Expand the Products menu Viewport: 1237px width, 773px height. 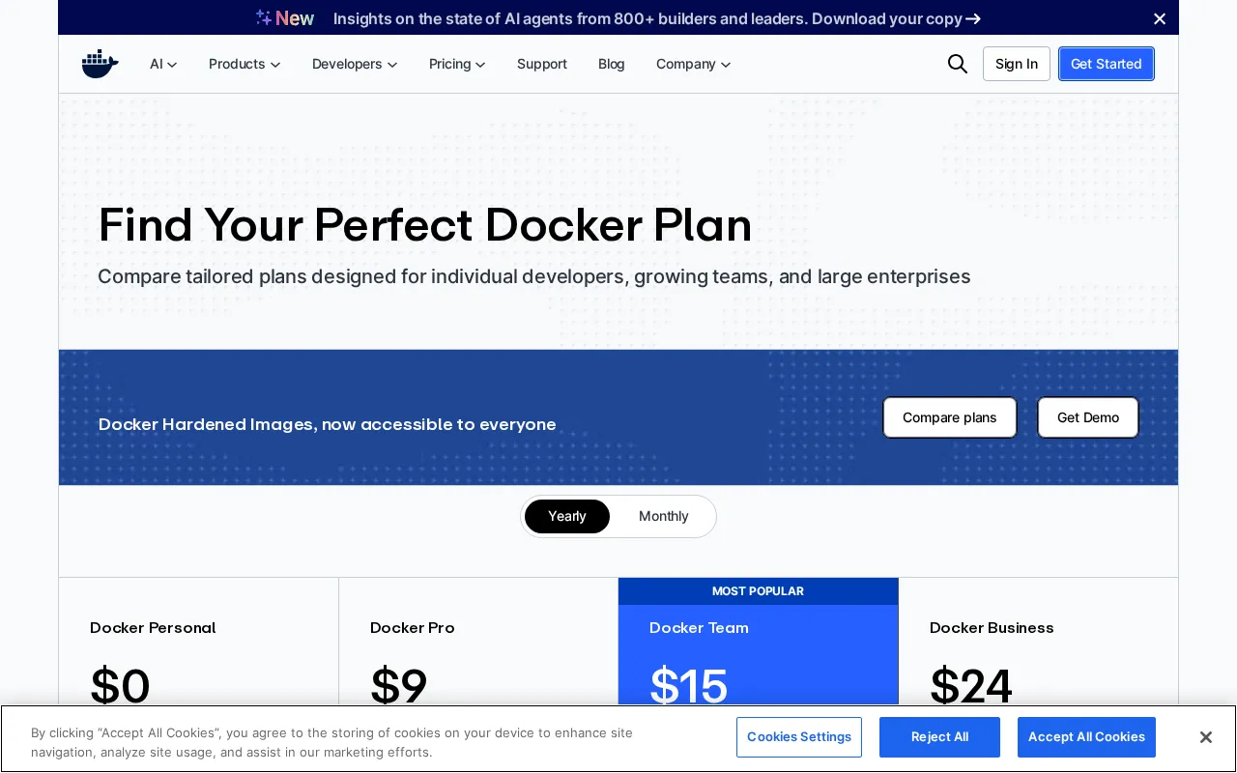(245, 64)
